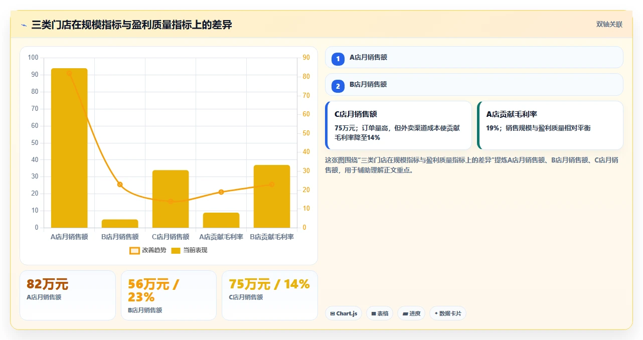Viewport: 643px width, 340px height.
Task: Click the Chart.js tag
Action: (344, 313)
